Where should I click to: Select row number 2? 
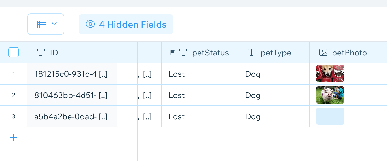(14, 95)
